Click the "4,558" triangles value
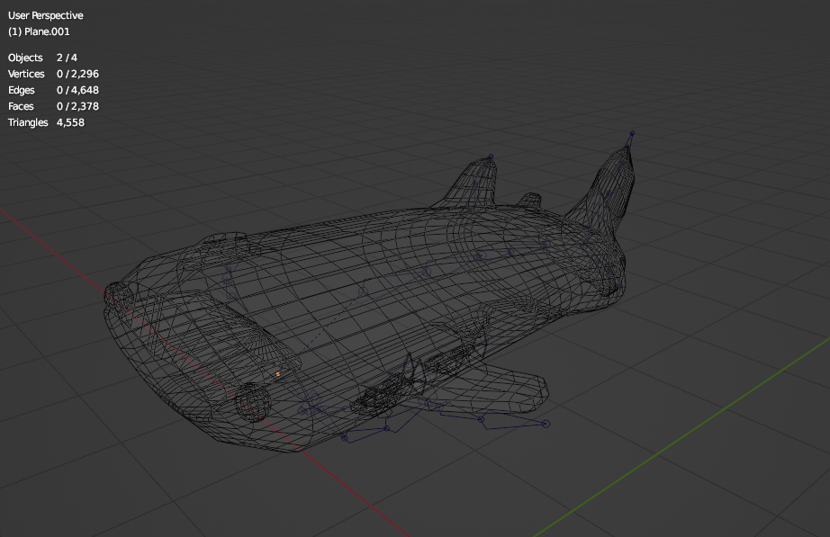 (70, 122)
